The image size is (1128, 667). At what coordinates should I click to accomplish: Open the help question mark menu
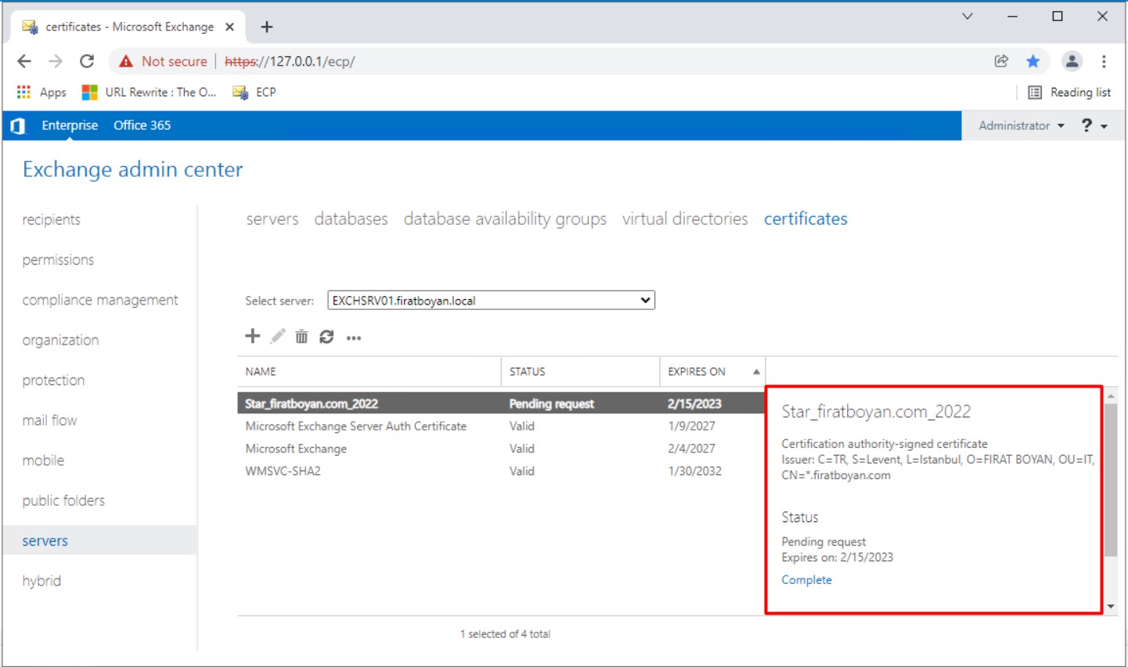(1094, 125)
